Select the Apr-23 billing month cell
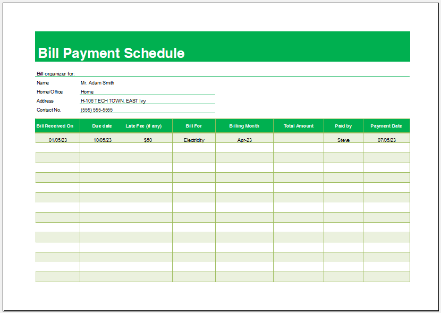 click(244, 138)
